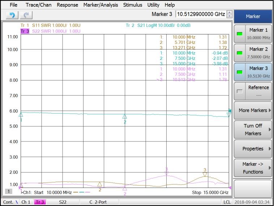Click S11 marker 2 triangle at 5.701 GHz
Viewport: 274px width, 206px height.
pos(100,184)
